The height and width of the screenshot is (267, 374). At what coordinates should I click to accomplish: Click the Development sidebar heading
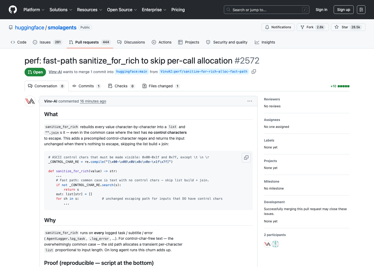tap(274, 202)
